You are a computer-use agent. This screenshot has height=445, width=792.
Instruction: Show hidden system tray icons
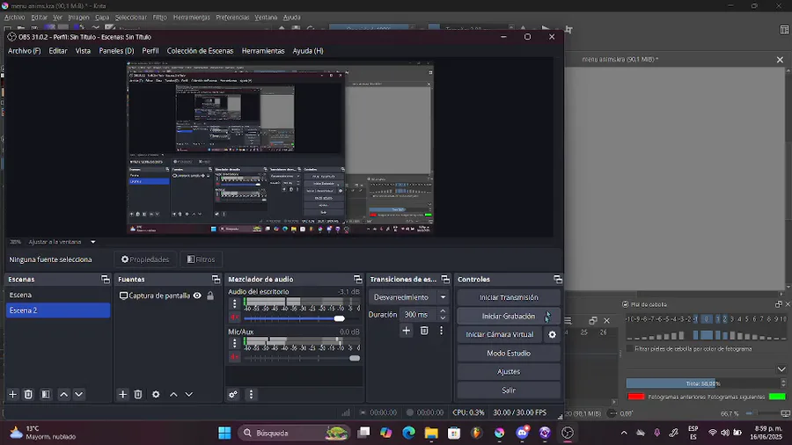(x=624, y=433)
